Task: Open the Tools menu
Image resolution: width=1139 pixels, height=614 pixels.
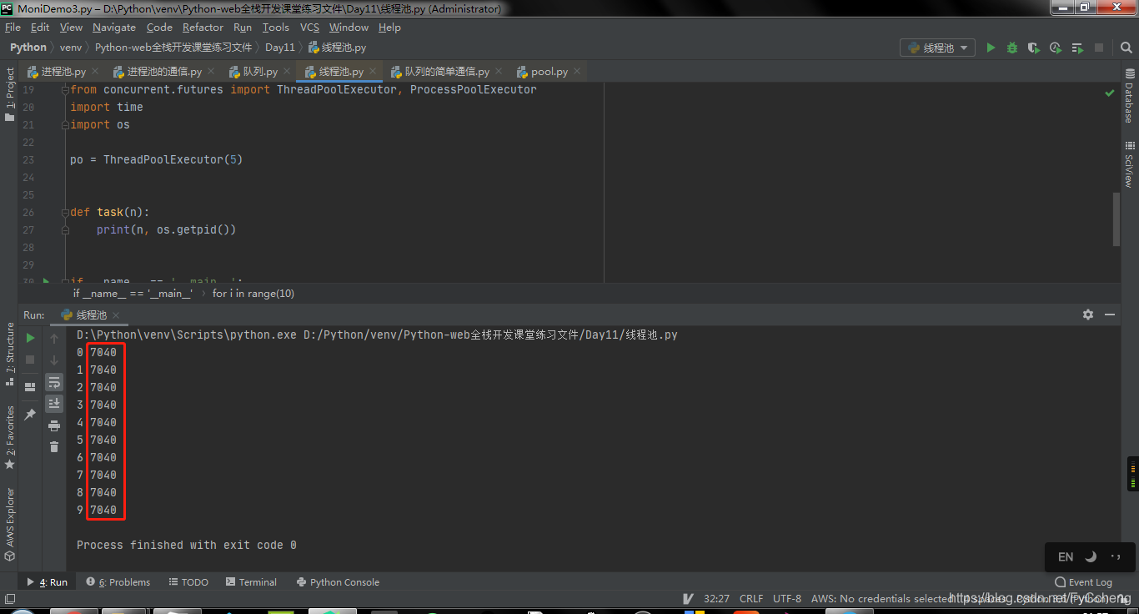Action: (x=276, y=28)
